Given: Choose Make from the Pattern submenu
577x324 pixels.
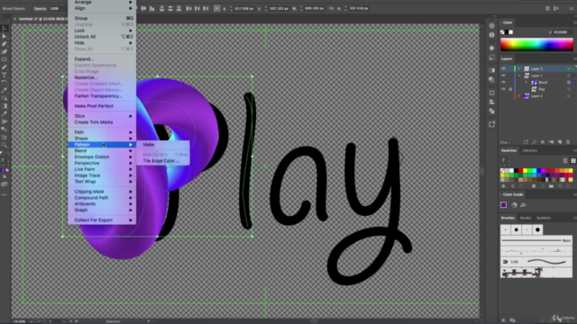Looking at the screenshot, I should point(149,145).
